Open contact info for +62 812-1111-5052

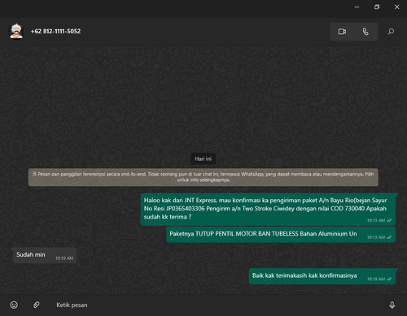pyautogui.click(x=55, y=32)
